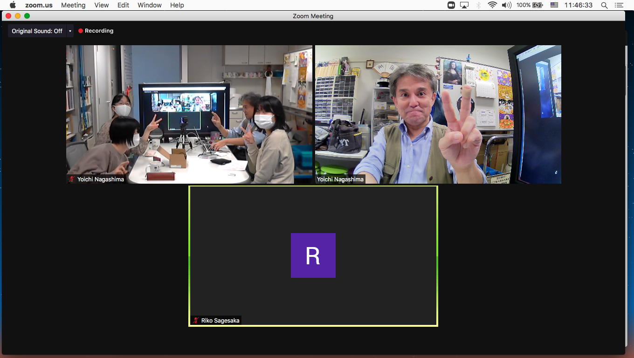Image resolution: width=634 pixels, height=358 pixels.
Task: Click the muted mic icon beside Riko Sagesaka
Action: (196, 321)
